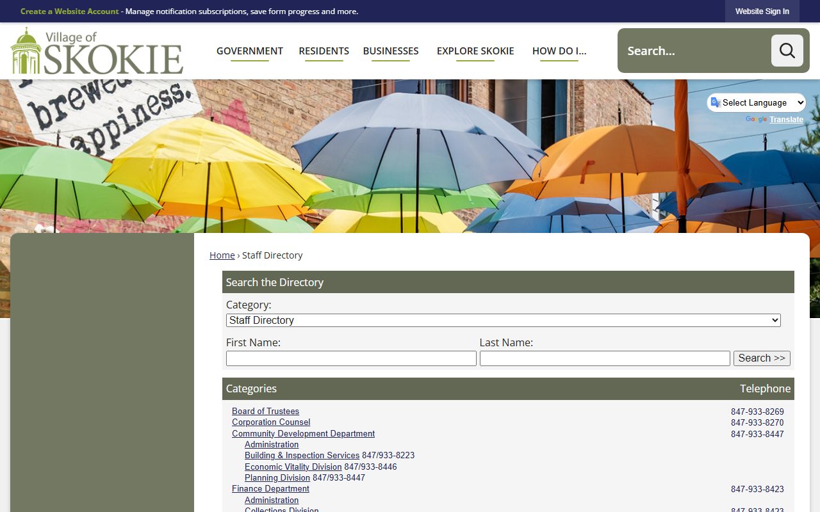Image resolution: width=820 pixels, height=512 pixels.
Task: Click the search magnifier icon button
Action: 787,51
